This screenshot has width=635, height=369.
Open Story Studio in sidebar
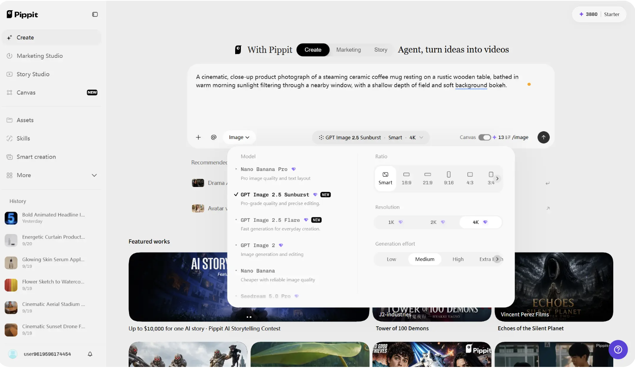click(x=51, y=74)
